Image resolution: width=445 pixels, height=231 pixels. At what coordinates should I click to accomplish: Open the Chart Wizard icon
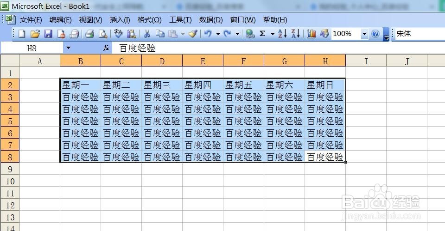(311, 34)
